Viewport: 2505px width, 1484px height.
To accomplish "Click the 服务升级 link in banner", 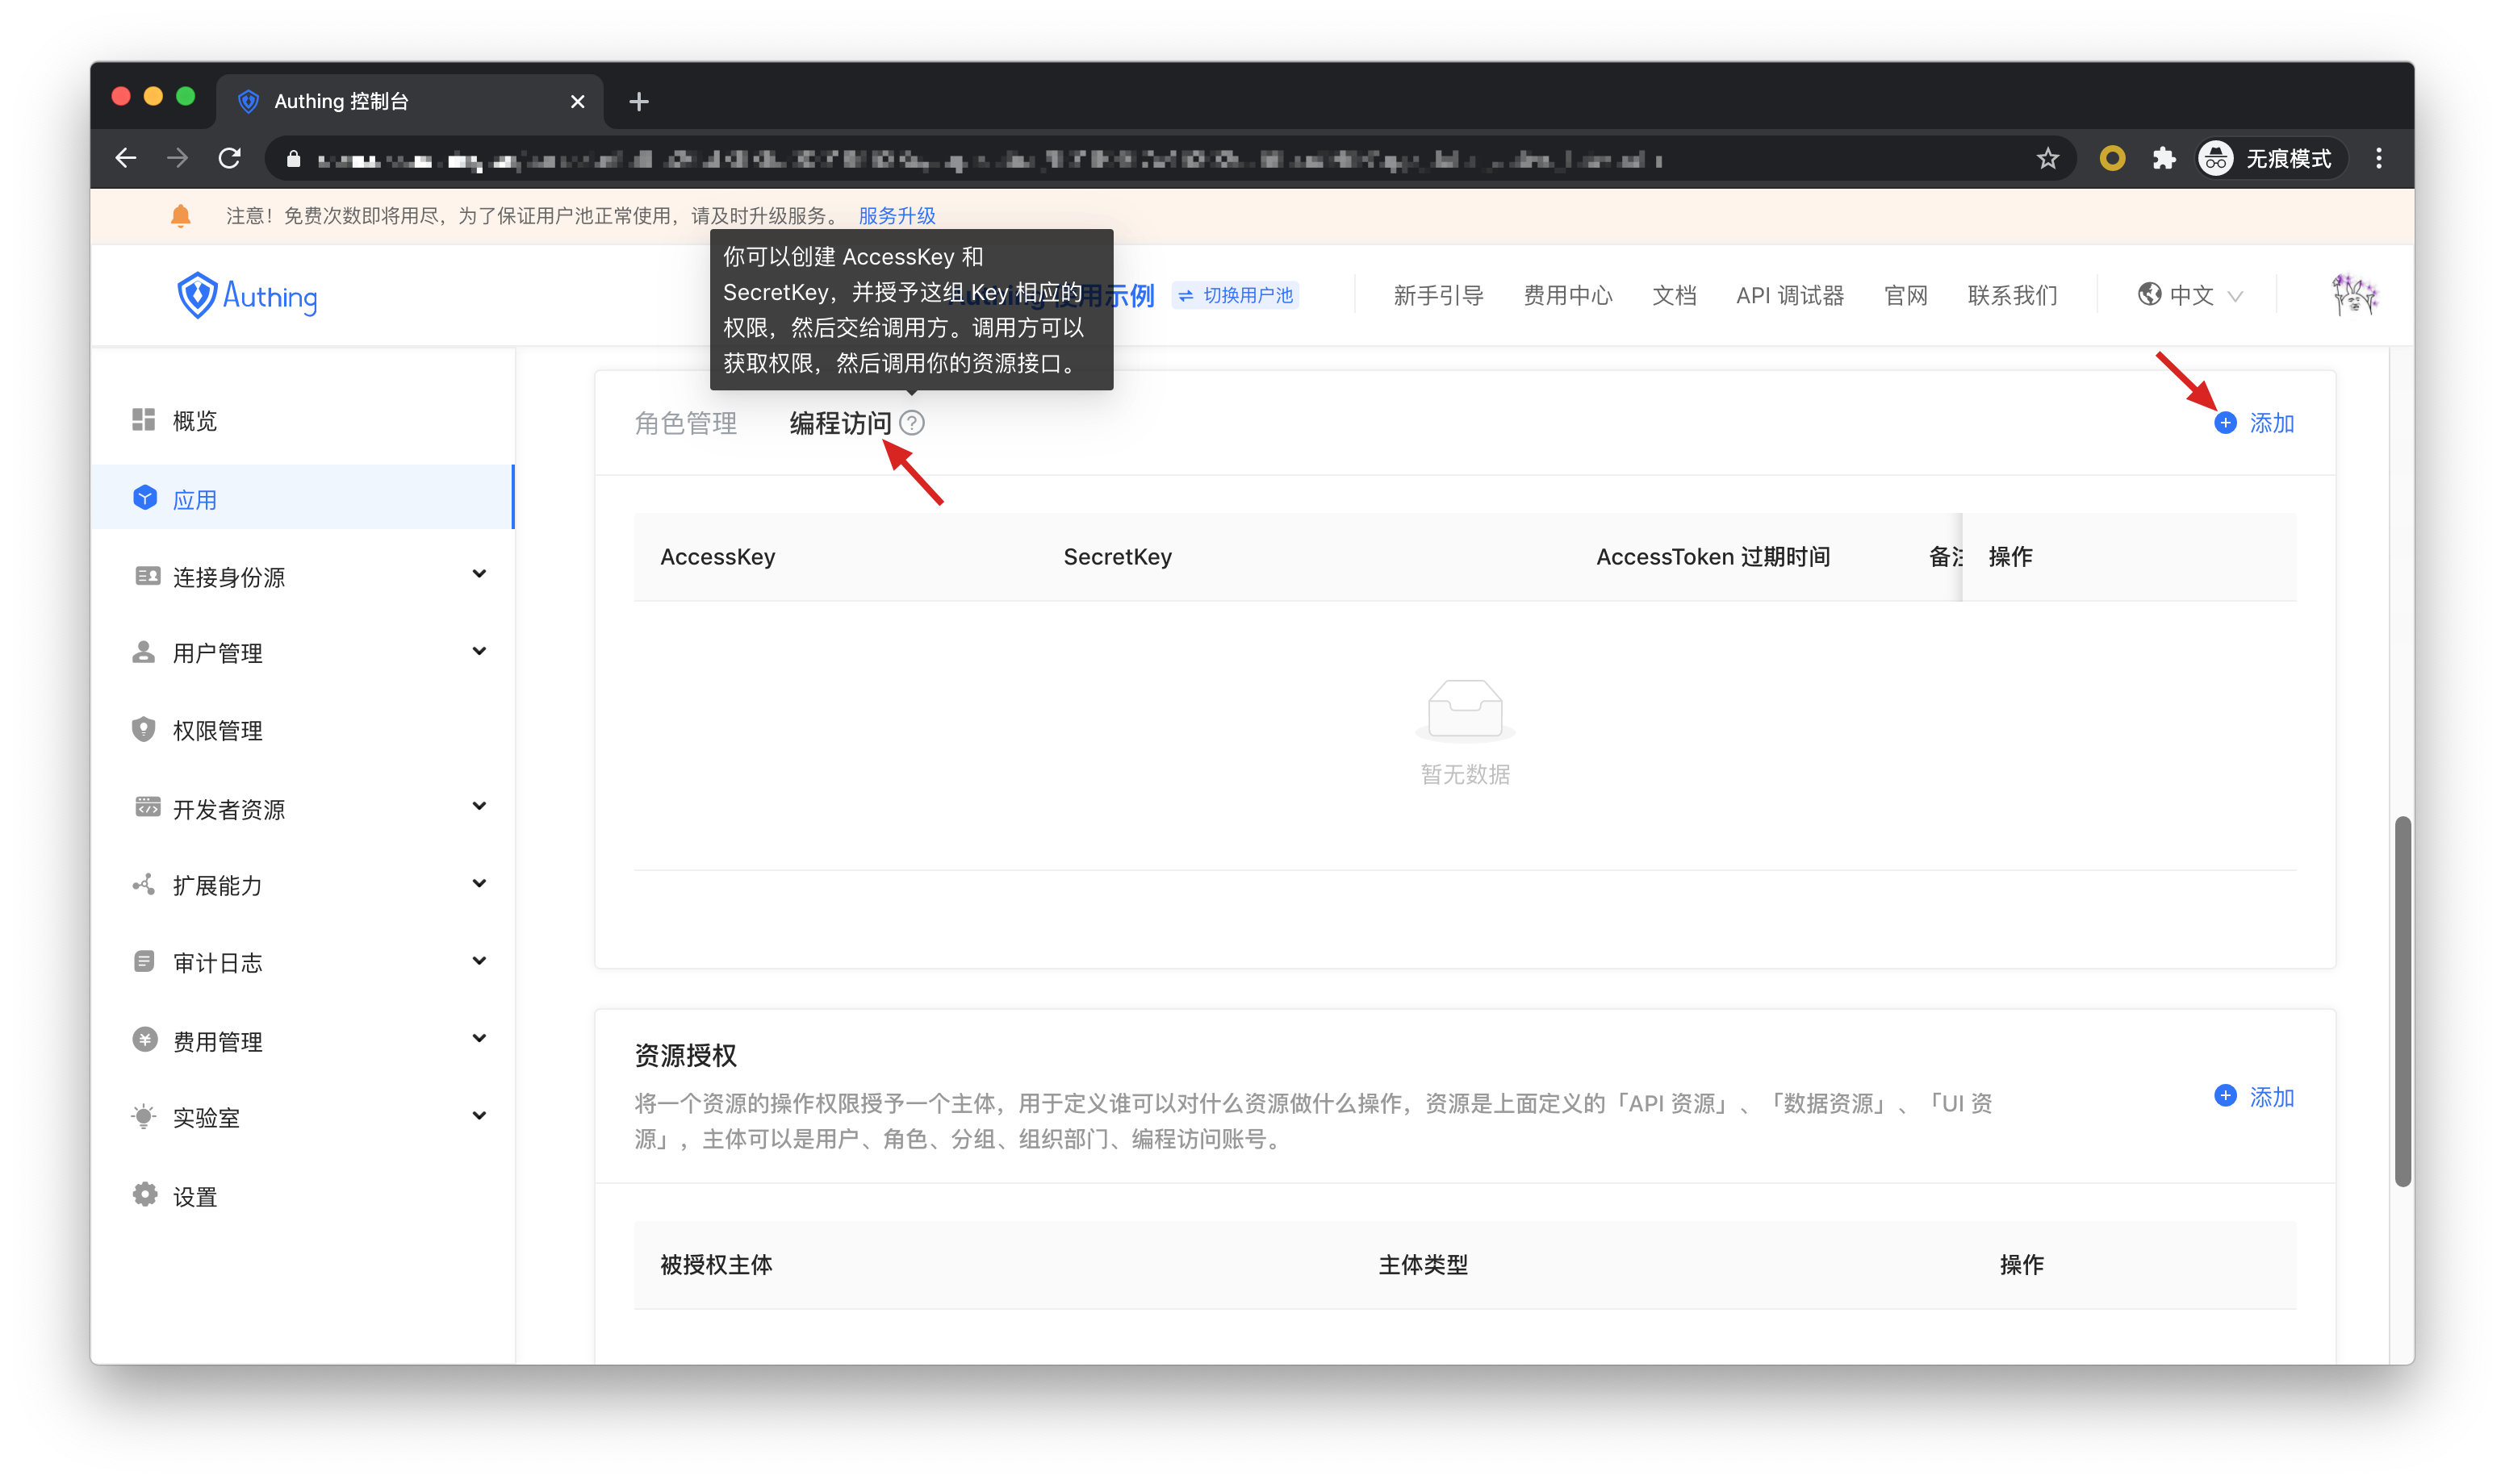I will click(897, 216).
